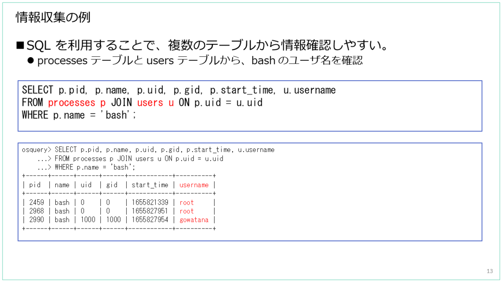Screen dimensions: 502x282
Task: Select the osquery> prompt in the output box
Action: 36,150
